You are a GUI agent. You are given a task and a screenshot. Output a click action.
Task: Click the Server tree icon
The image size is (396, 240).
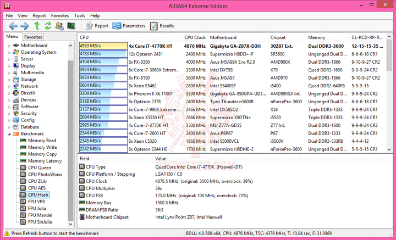click(16, 59)
